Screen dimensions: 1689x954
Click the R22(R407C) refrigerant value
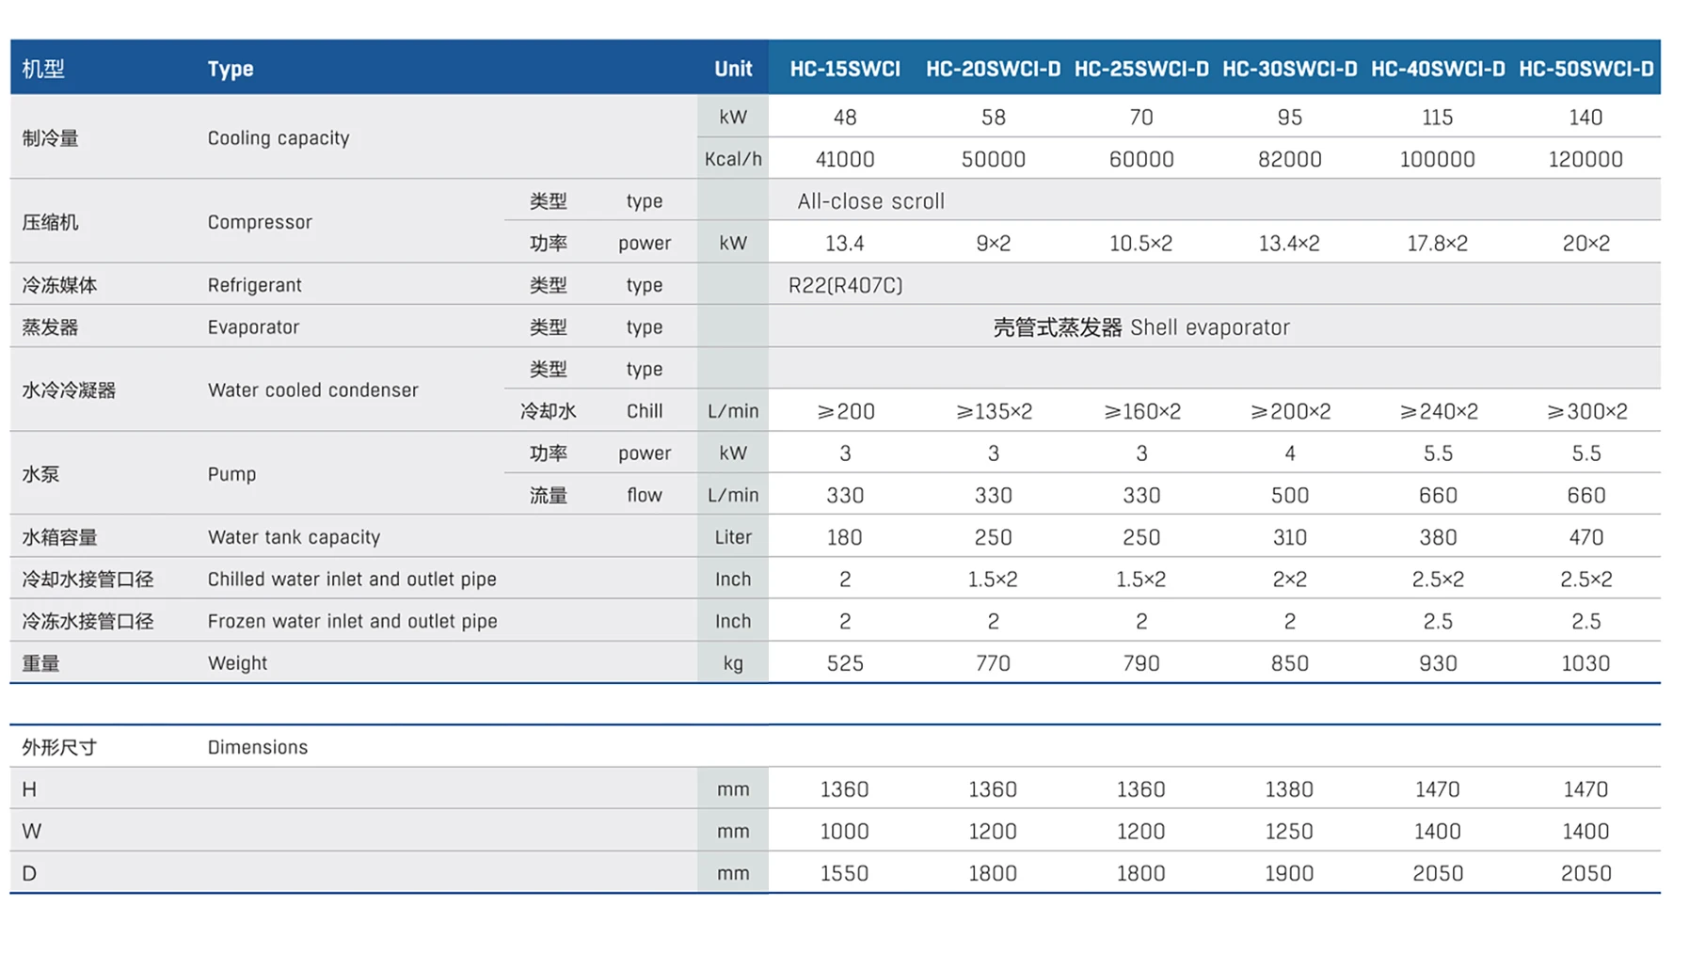845,285
